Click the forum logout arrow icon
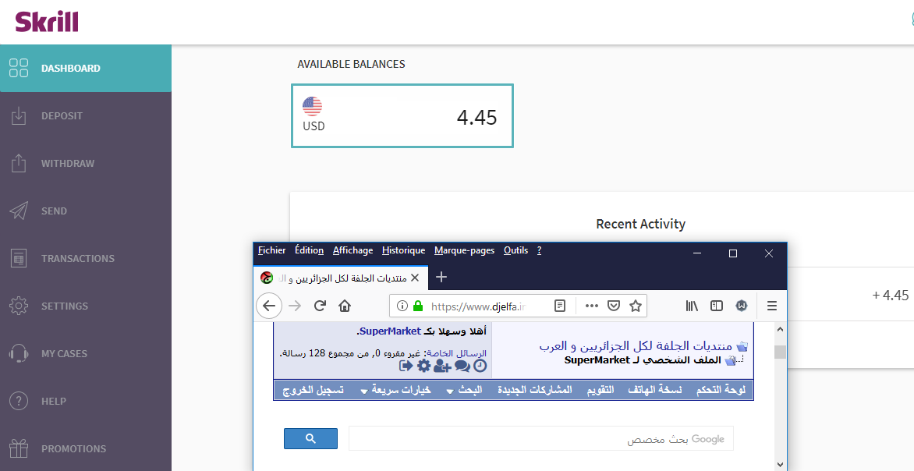Screen dimensions: 914x471 click(406, 366)
